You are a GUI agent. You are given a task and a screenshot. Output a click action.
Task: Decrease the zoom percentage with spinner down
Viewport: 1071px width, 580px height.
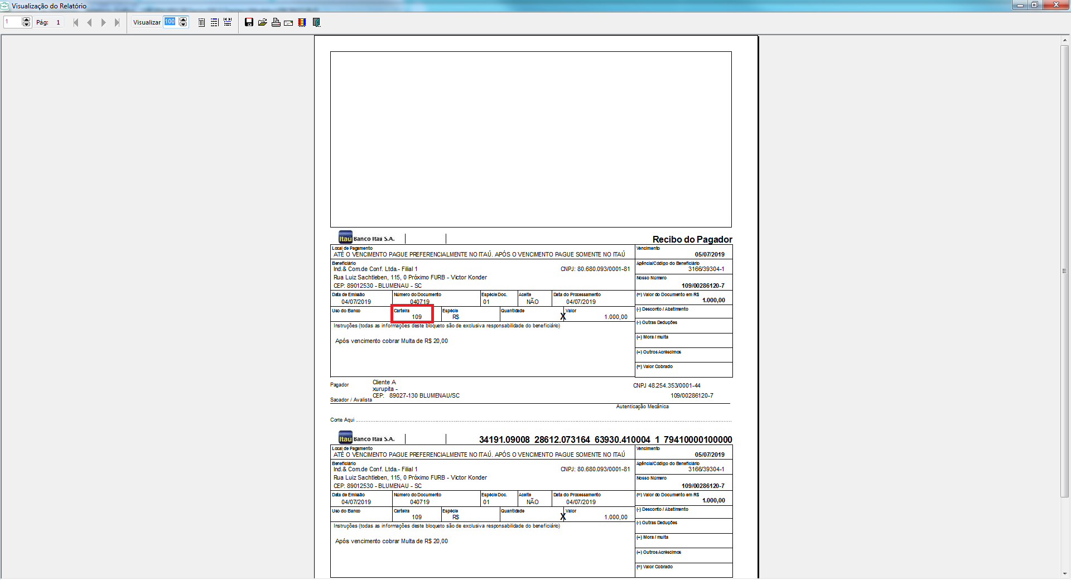coord(183,25)
